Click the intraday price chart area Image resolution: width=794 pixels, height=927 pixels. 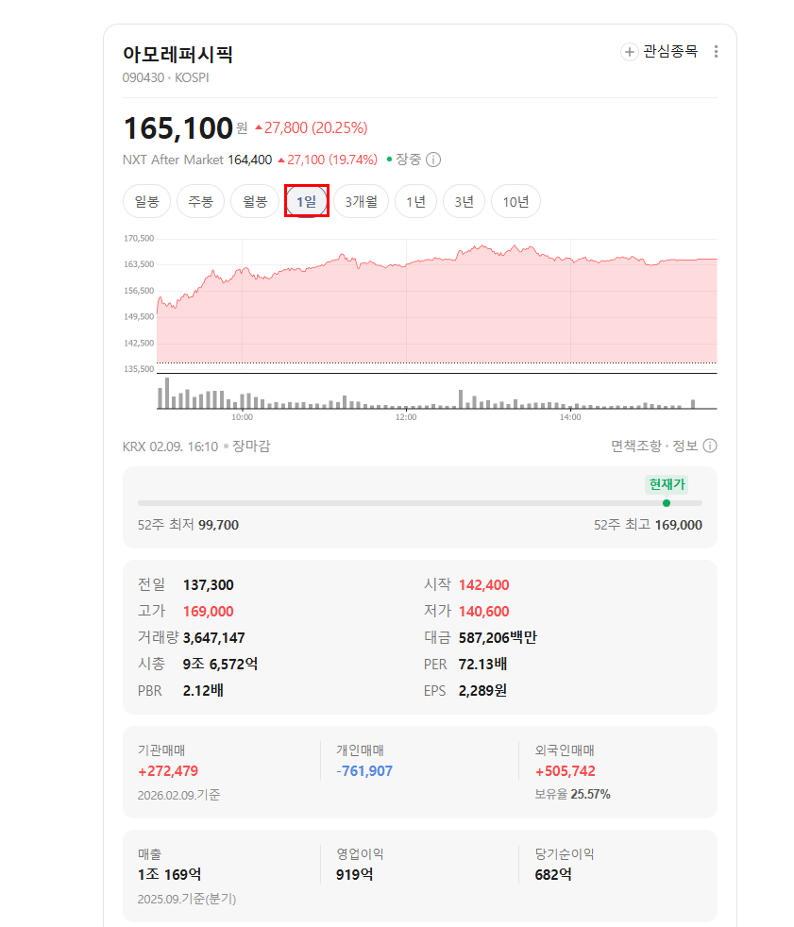[436, 304]
